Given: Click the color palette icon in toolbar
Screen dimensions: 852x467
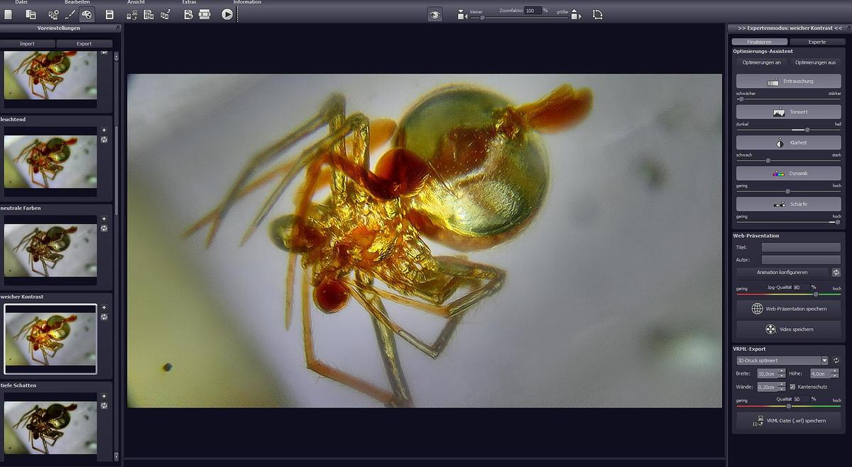Looking at the screenshot, I should pyautogui.click(x=87, y=14).
